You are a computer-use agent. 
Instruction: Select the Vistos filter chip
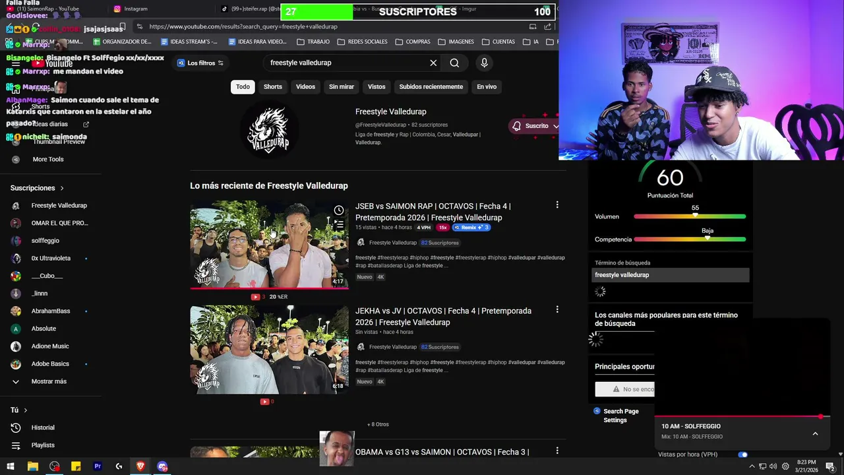coord(377,86)
